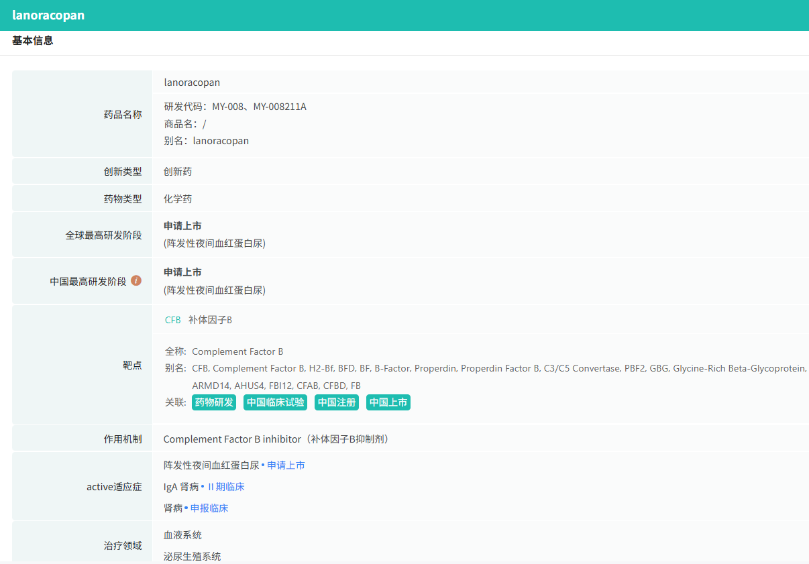Click the 创新药 value in 创新类型 row
Viewport: 809px width, 564px height.
coord(178,172)
